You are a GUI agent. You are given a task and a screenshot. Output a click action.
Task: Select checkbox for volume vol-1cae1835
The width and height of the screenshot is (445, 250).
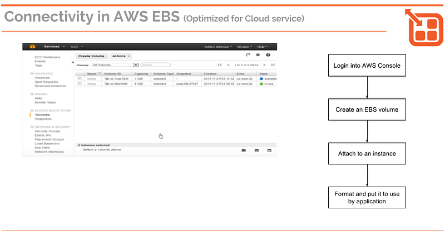(80, 78)
